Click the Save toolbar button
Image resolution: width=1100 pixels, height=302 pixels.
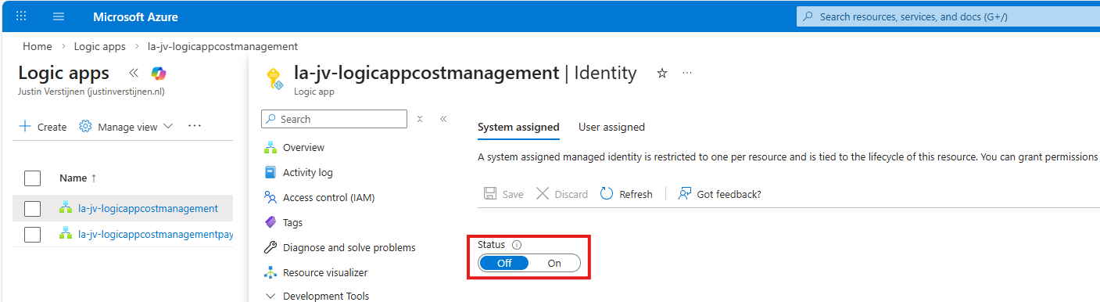(x=503, y=193)
